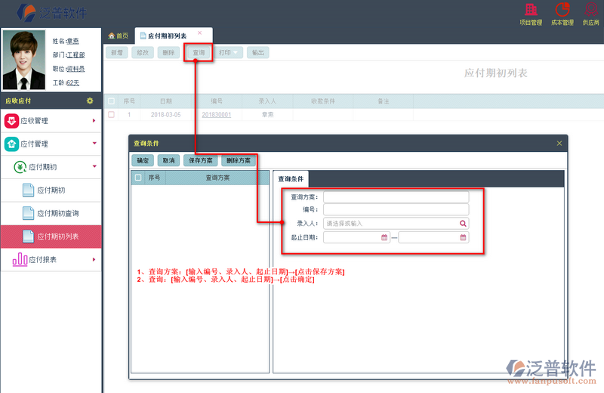The image size is (604, 393).
Task: Tick the 查询方案 header checkbox
Action: 138,178
